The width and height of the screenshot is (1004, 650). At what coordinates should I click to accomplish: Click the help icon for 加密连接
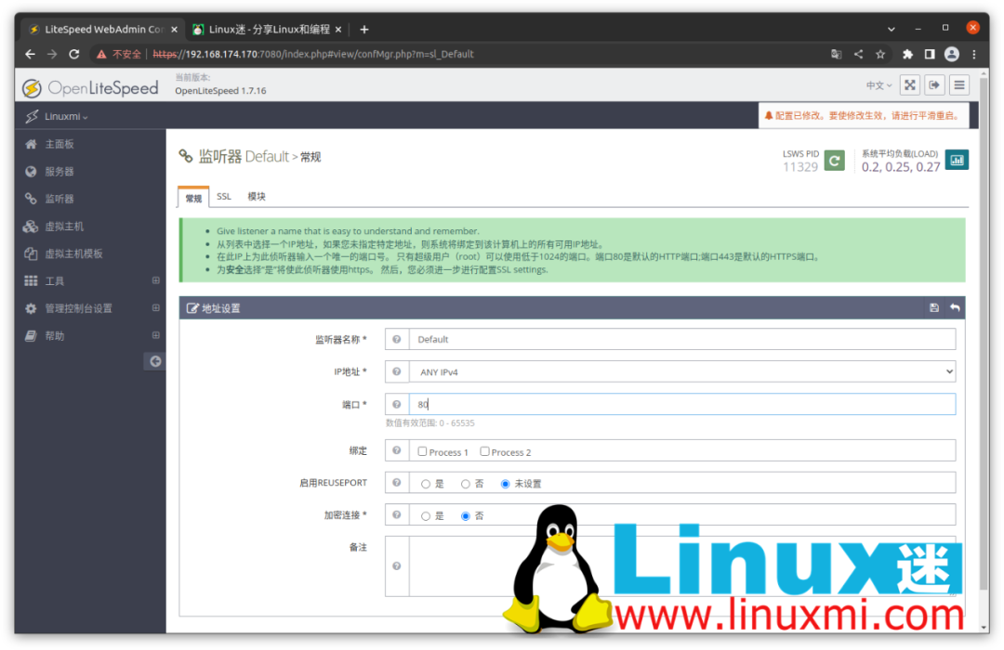click(397, 514)
